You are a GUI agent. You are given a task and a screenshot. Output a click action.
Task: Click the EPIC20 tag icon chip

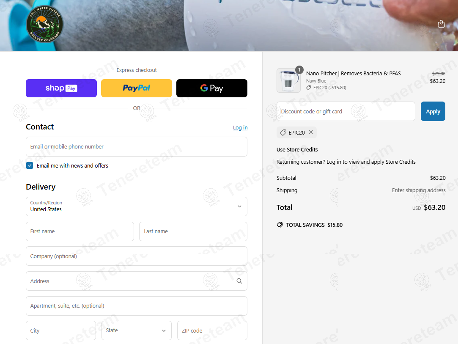pos(296,133)
